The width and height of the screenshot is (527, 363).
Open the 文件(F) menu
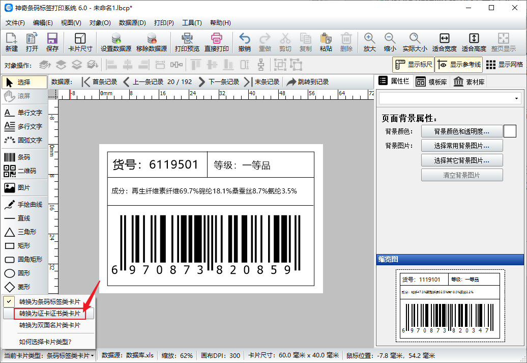15,22
